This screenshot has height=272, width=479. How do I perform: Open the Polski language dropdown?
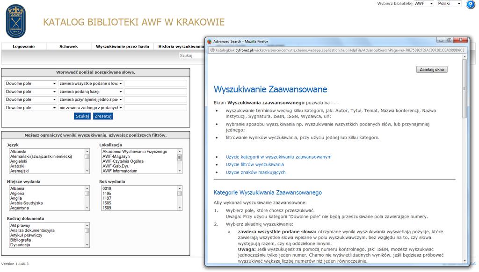coord(449,4)
